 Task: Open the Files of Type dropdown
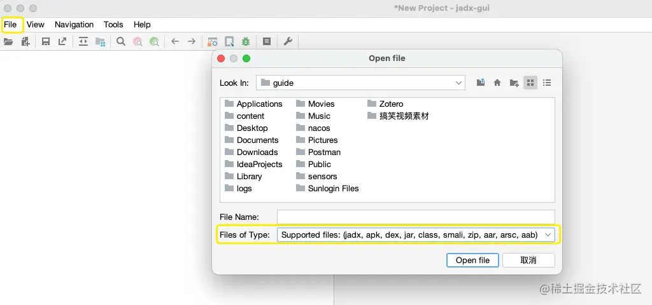click(416, 235)
